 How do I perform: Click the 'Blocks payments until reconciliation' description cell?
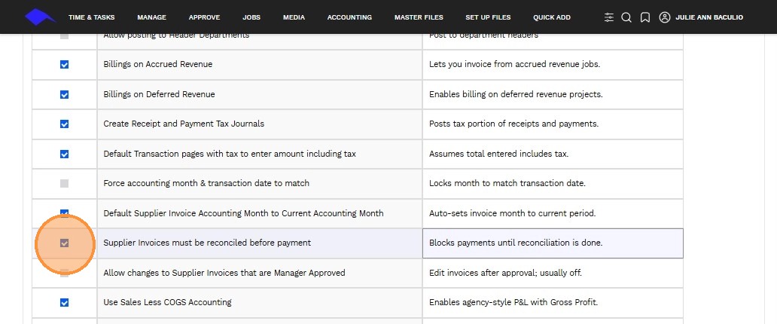(x=553, y=243)
